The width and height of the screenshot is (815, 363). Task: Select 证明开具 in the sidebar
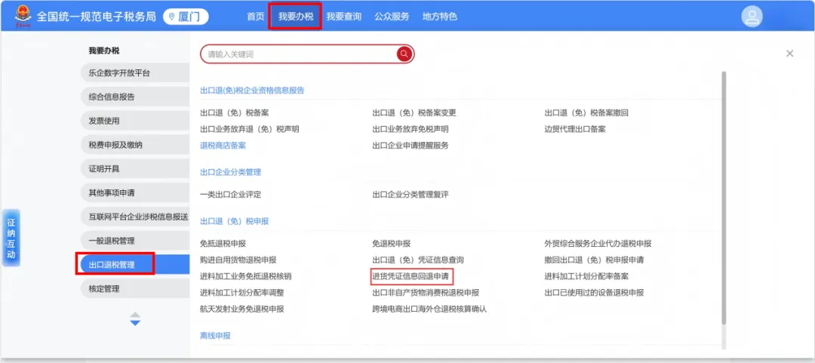tap(135, 168)
